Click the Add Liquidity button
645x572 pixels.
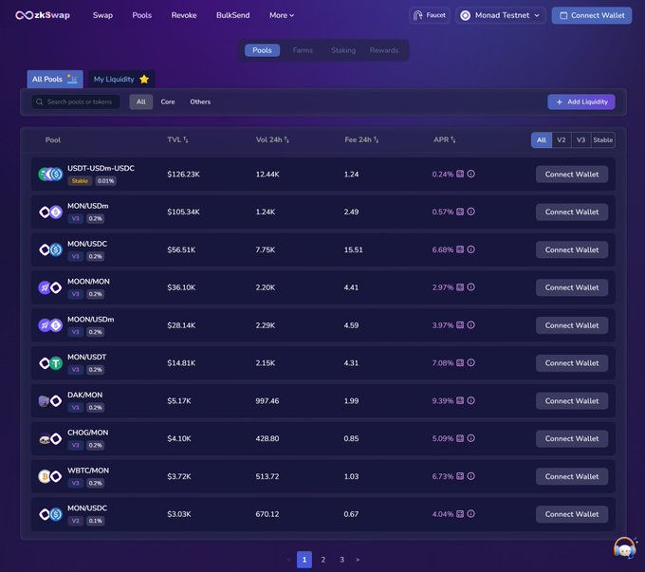(x=581, y=101)
